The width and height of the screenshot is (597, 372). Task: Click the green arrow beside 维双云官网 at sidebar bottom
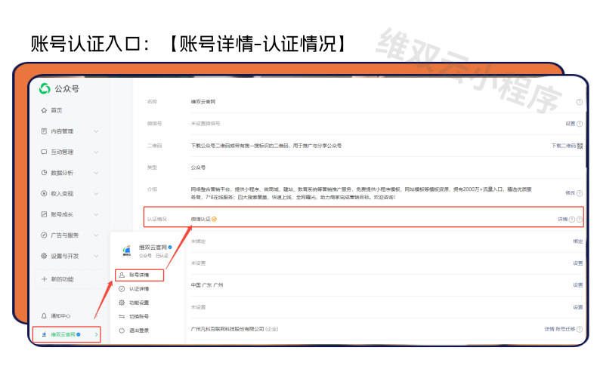click(96, 335)
